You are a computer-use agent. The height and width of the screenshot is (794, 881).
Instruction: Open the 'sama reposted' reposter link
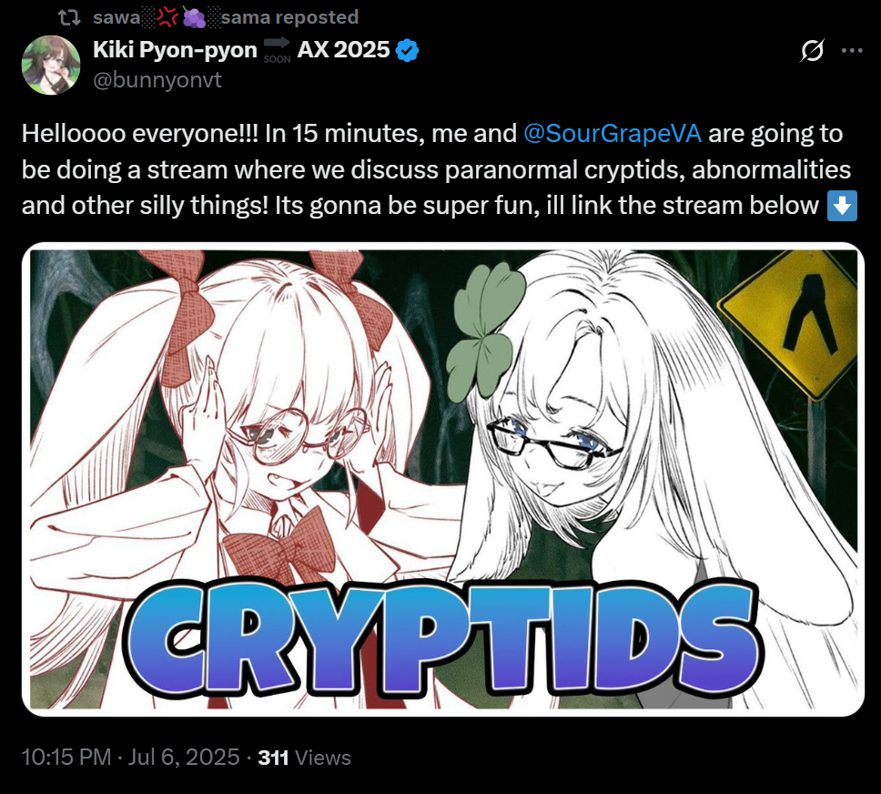click(x=290, y=17)
